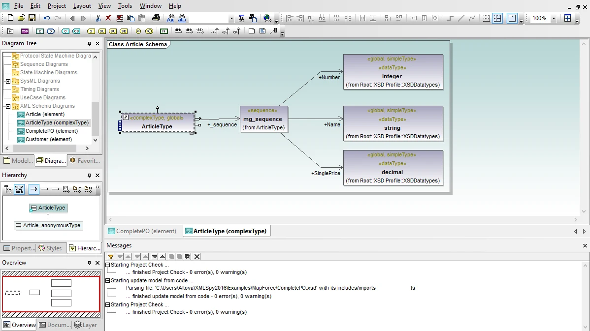590x331 pixels.
Task: Expand the SysML Diagrams tree node
Action: pos(8,81)
